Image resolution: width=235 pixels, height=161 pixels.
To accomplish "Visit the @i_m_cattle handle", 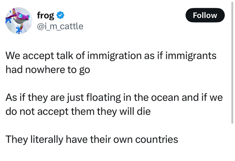I will [x=60, y=26].
